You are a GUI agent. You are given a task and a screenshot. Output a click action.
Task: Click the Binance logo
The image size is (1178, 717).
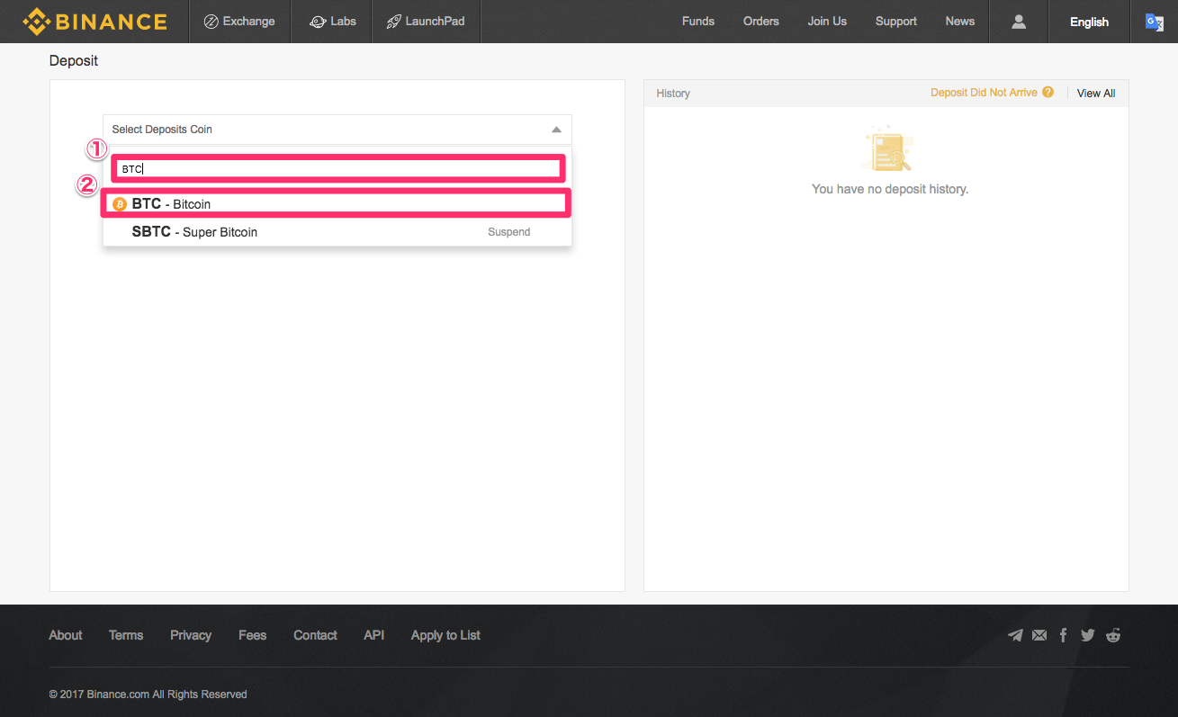(x=94, y=22)
